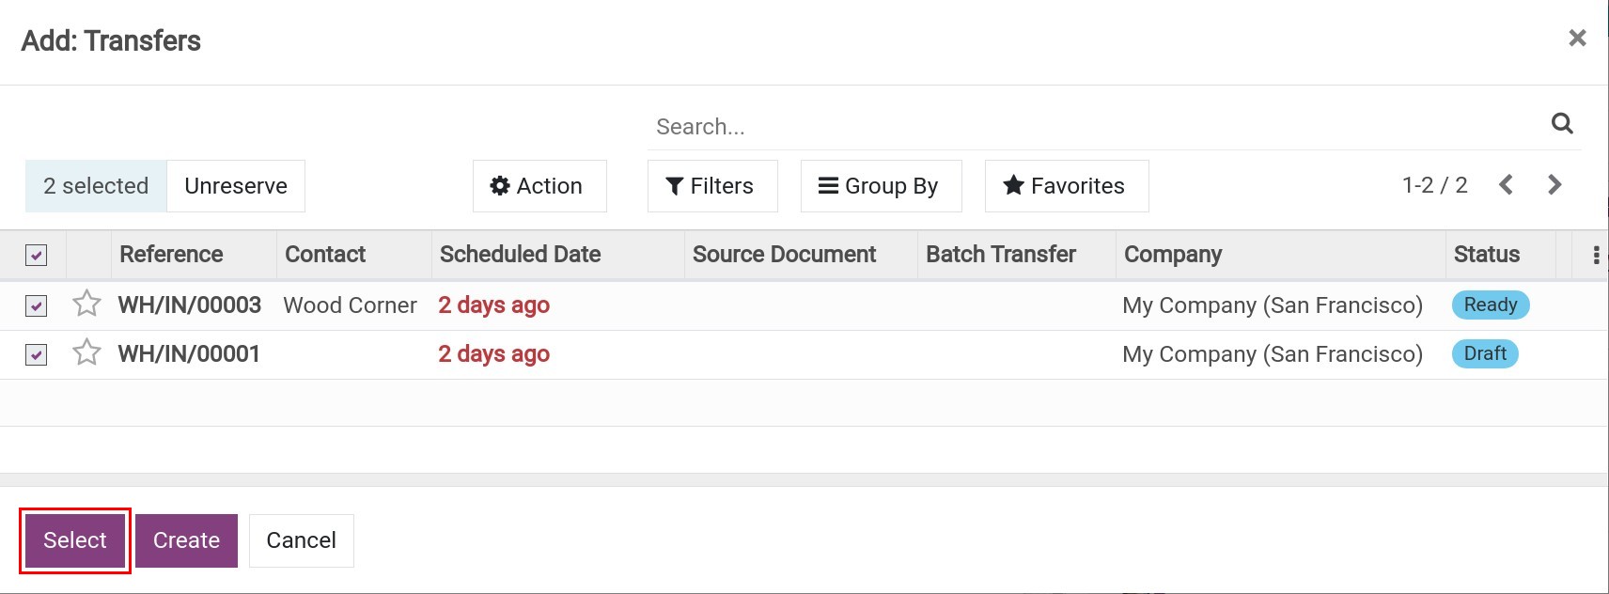
Task: Open the Favorites dropdown
Action: click(1066, 186)
